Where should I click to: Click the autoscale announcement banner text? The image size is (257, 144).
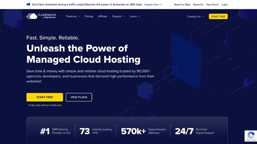[x=87, y=4]
